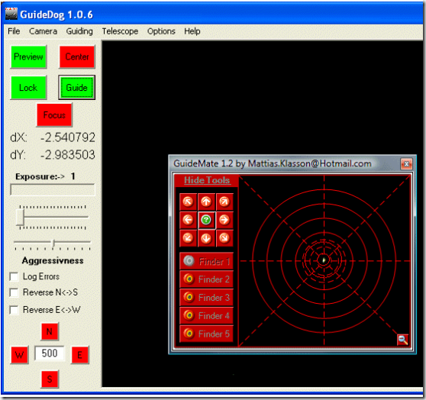Click the magnifier zoom icon on reticle
This screenshot has height=400, width=426.
402,340
